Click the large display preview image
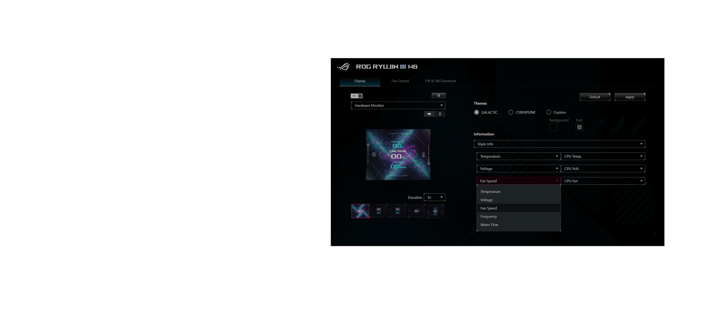This screenshot has width=701, height=325. (x=398, y=154)
